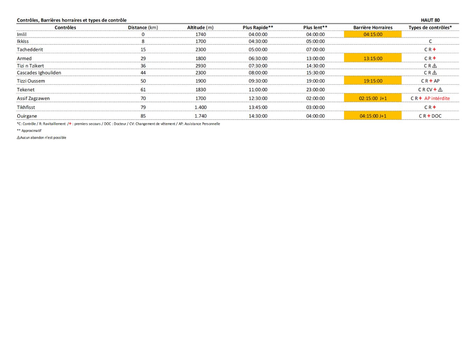The width and height of the screenshot is (472, 350).
Task: Click the "HAUT 80" title label
Action: (430, 20)
